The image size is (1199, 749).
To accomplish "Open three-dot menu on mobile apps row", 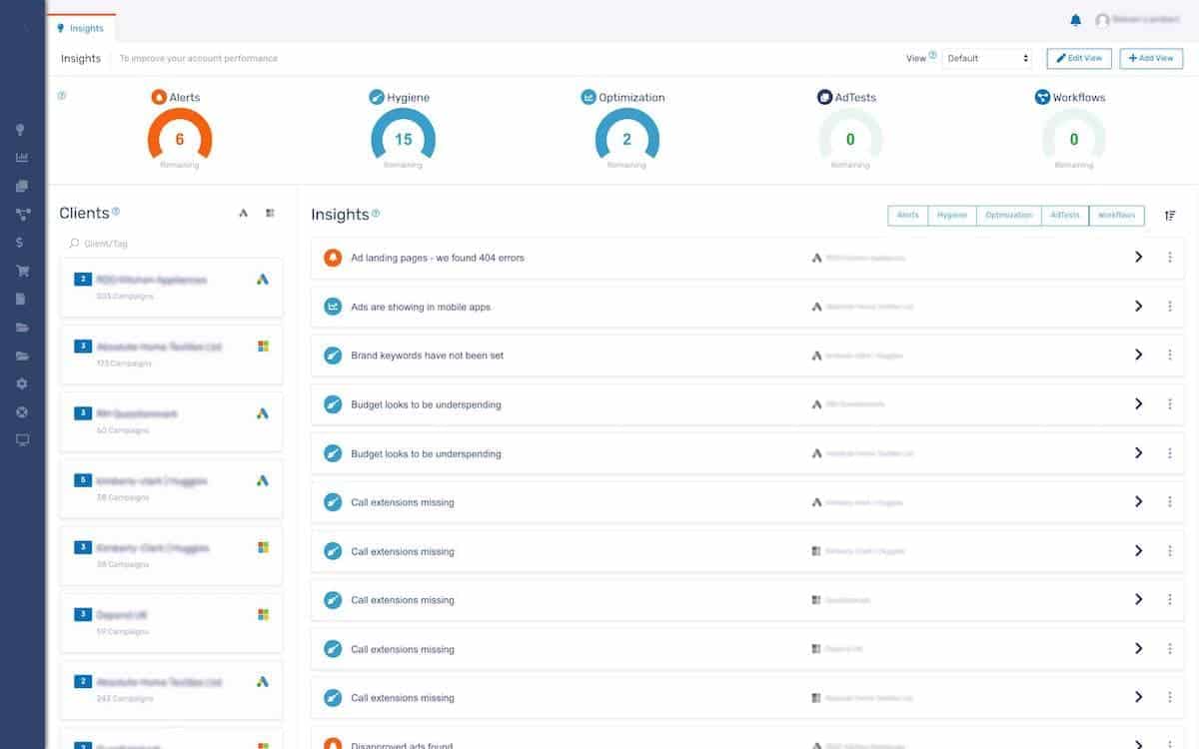I will tap(1170, 307).
